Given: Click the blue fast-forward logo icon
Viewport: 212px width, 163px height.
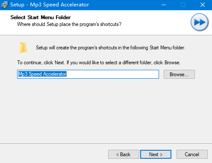Looking at the screenshot, I should (x=200, y=22).
